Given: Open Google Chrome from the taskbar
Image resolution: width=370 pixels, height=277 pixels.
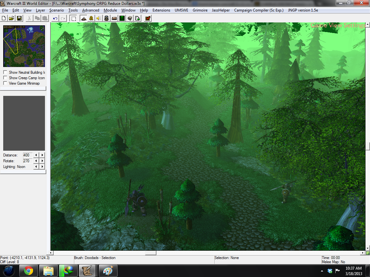Looking at the screenshot, I should 28,271.
